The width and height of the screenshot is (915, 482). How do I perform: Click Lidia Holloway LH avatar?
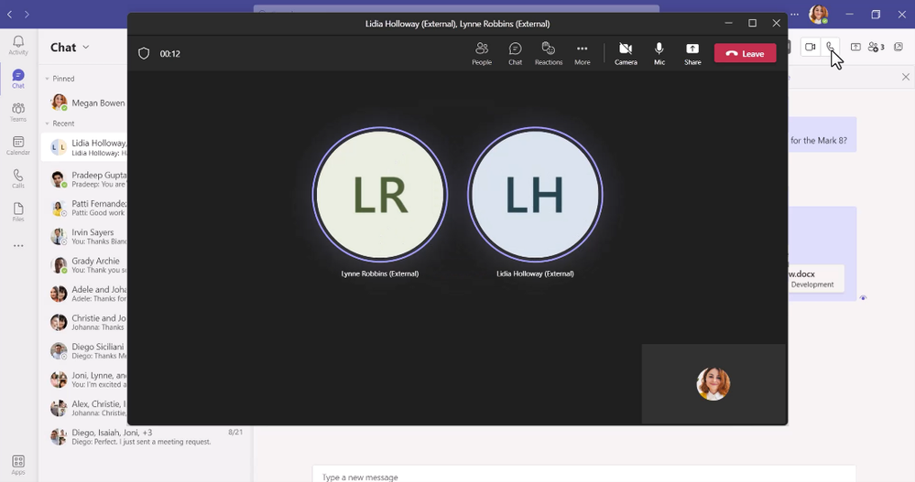click(535, 194)
